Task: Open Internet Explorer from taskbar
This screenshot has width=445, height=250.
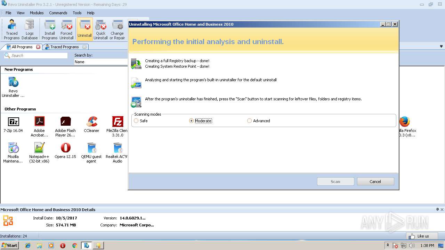Action: [x=28, y=245]
